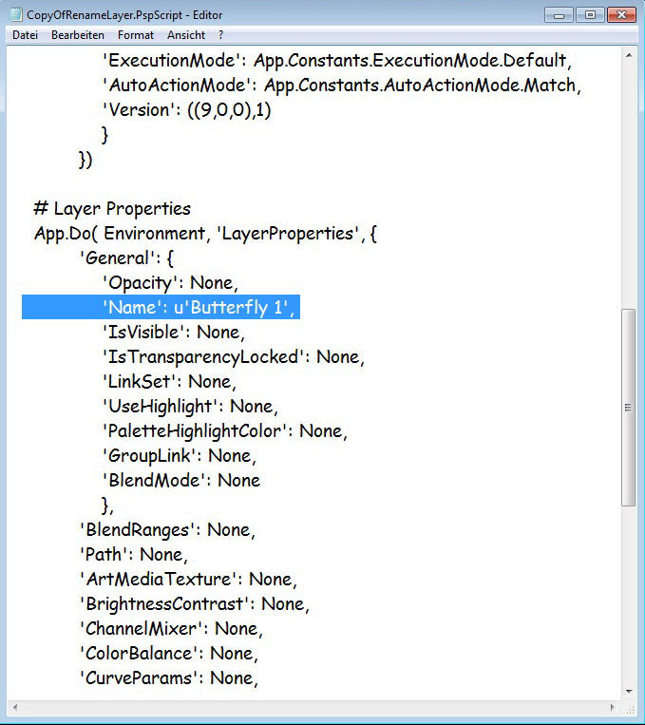Image resolution: width=645 pixels, height=725 pixels.
Task: Click the 'CurveParams': None line
Action: point(169,678)
